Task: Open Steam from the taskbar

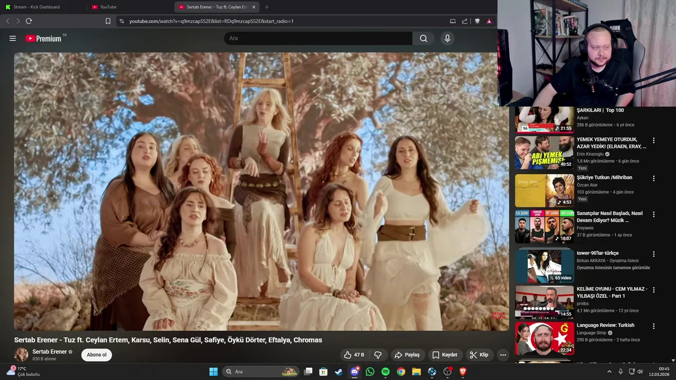Action: pos(339,372)
